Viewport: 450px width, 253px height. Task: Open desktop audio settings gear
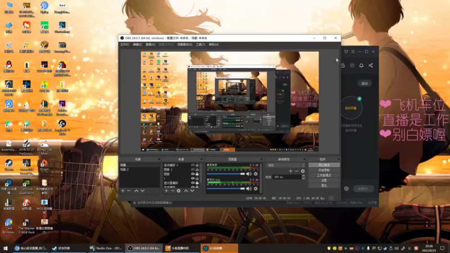coord(256,174)
